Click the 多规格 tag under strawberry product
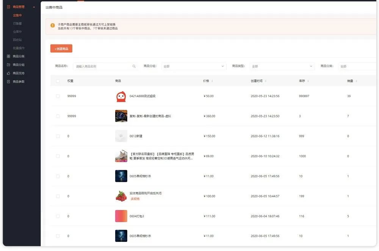Screen dimensions: 379x251 tap(135, 199)
